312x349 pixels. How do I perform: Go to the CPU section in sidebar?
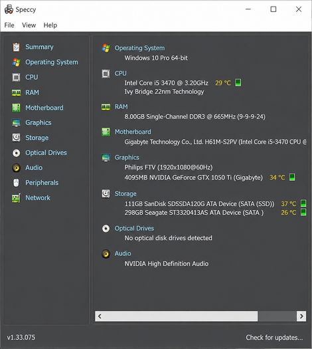pos(32,77)
